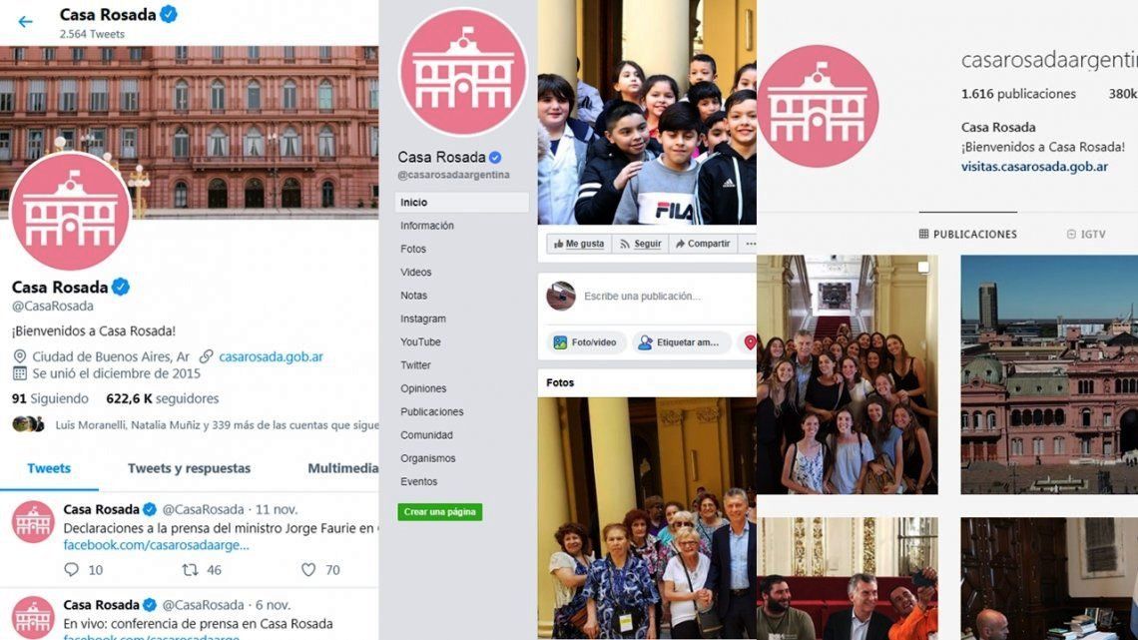Open Información in the Facebook sidebar
Viewport: 1138px width, 640px height.
(x=427, y=226)
